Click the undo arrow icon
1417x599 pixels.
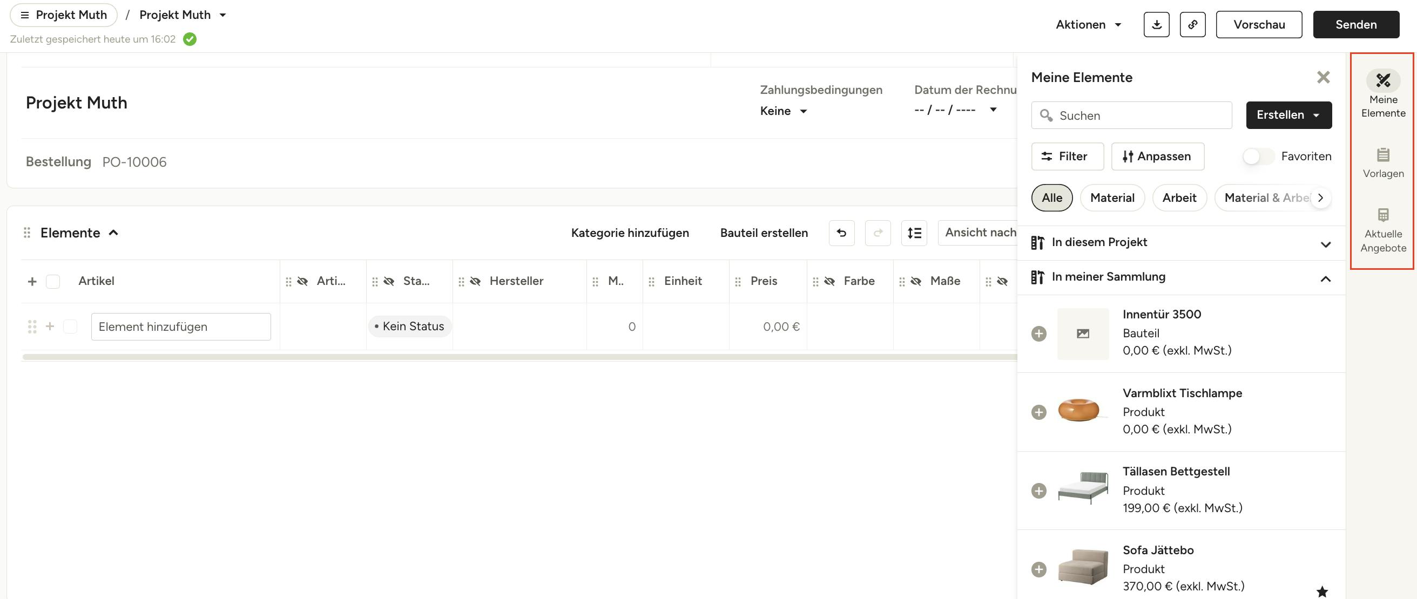click(x=841, y=233)
